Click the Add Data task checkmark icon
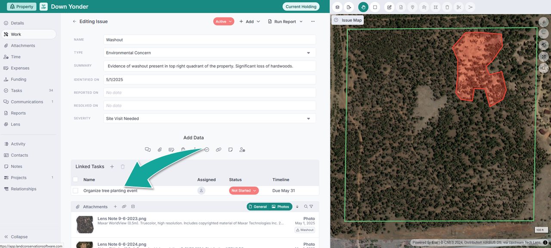 click(207, 150)
